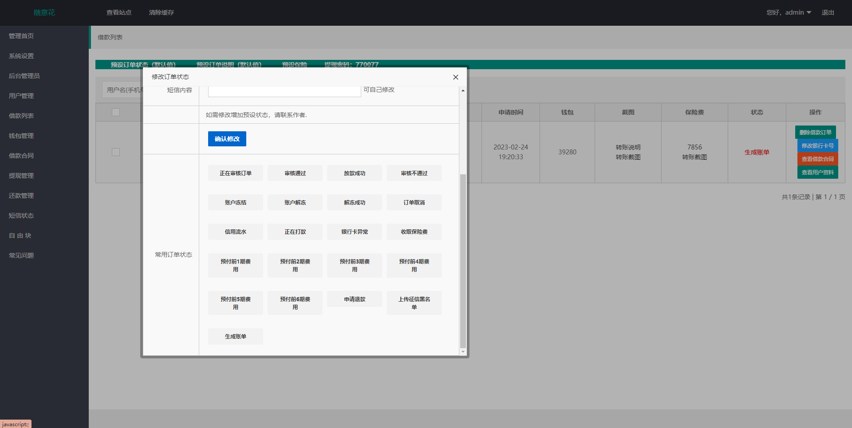Open 用户管理 in the sidebar
Viewport: 852px width, 428px height.
tap(21, 96)
